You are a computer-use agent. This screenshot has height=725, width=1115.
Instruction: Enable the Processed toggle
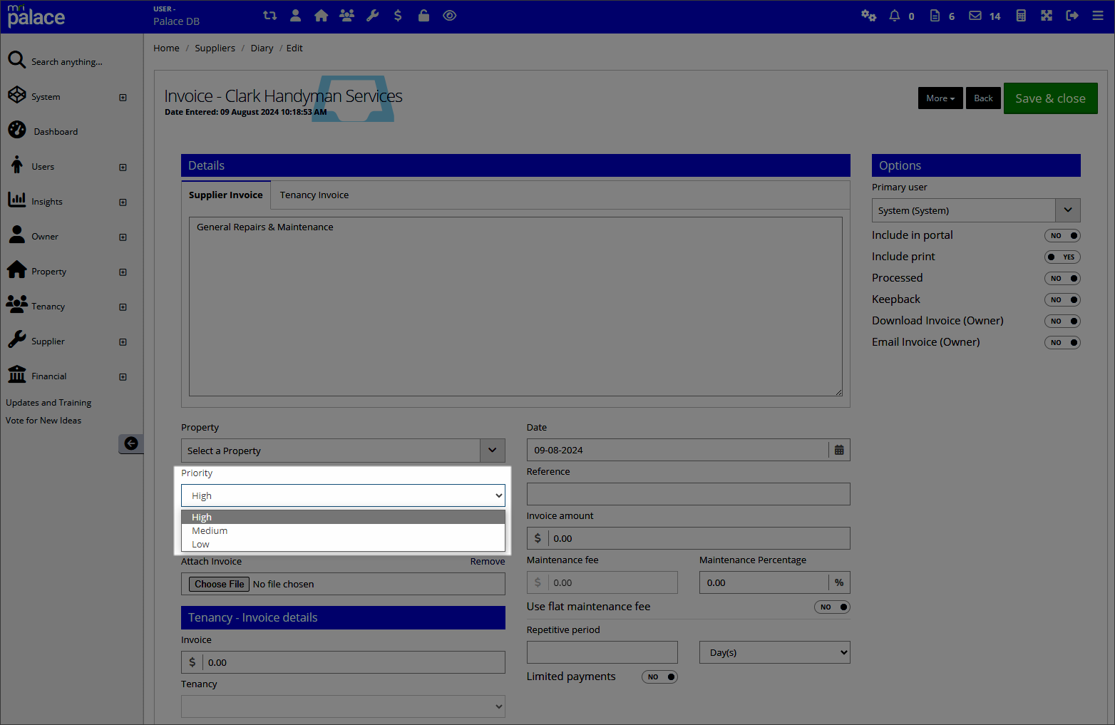pos(1062,278)
